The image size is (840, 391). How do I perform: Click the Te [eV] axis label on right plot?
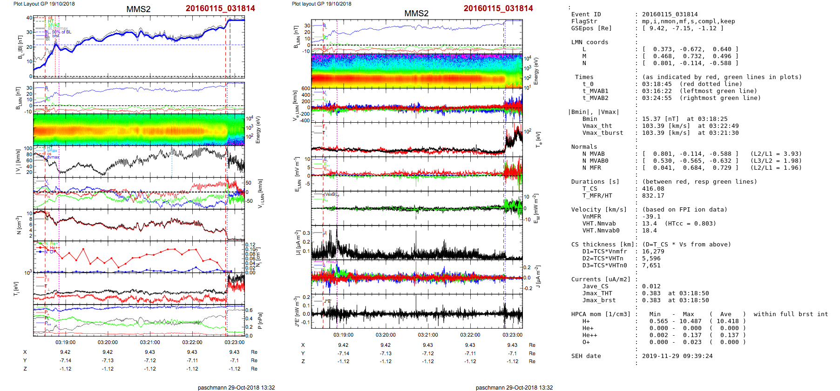point(539,139)
